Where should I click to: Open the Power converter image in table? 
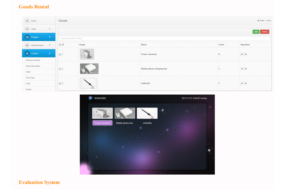click(x=87, y=54)
